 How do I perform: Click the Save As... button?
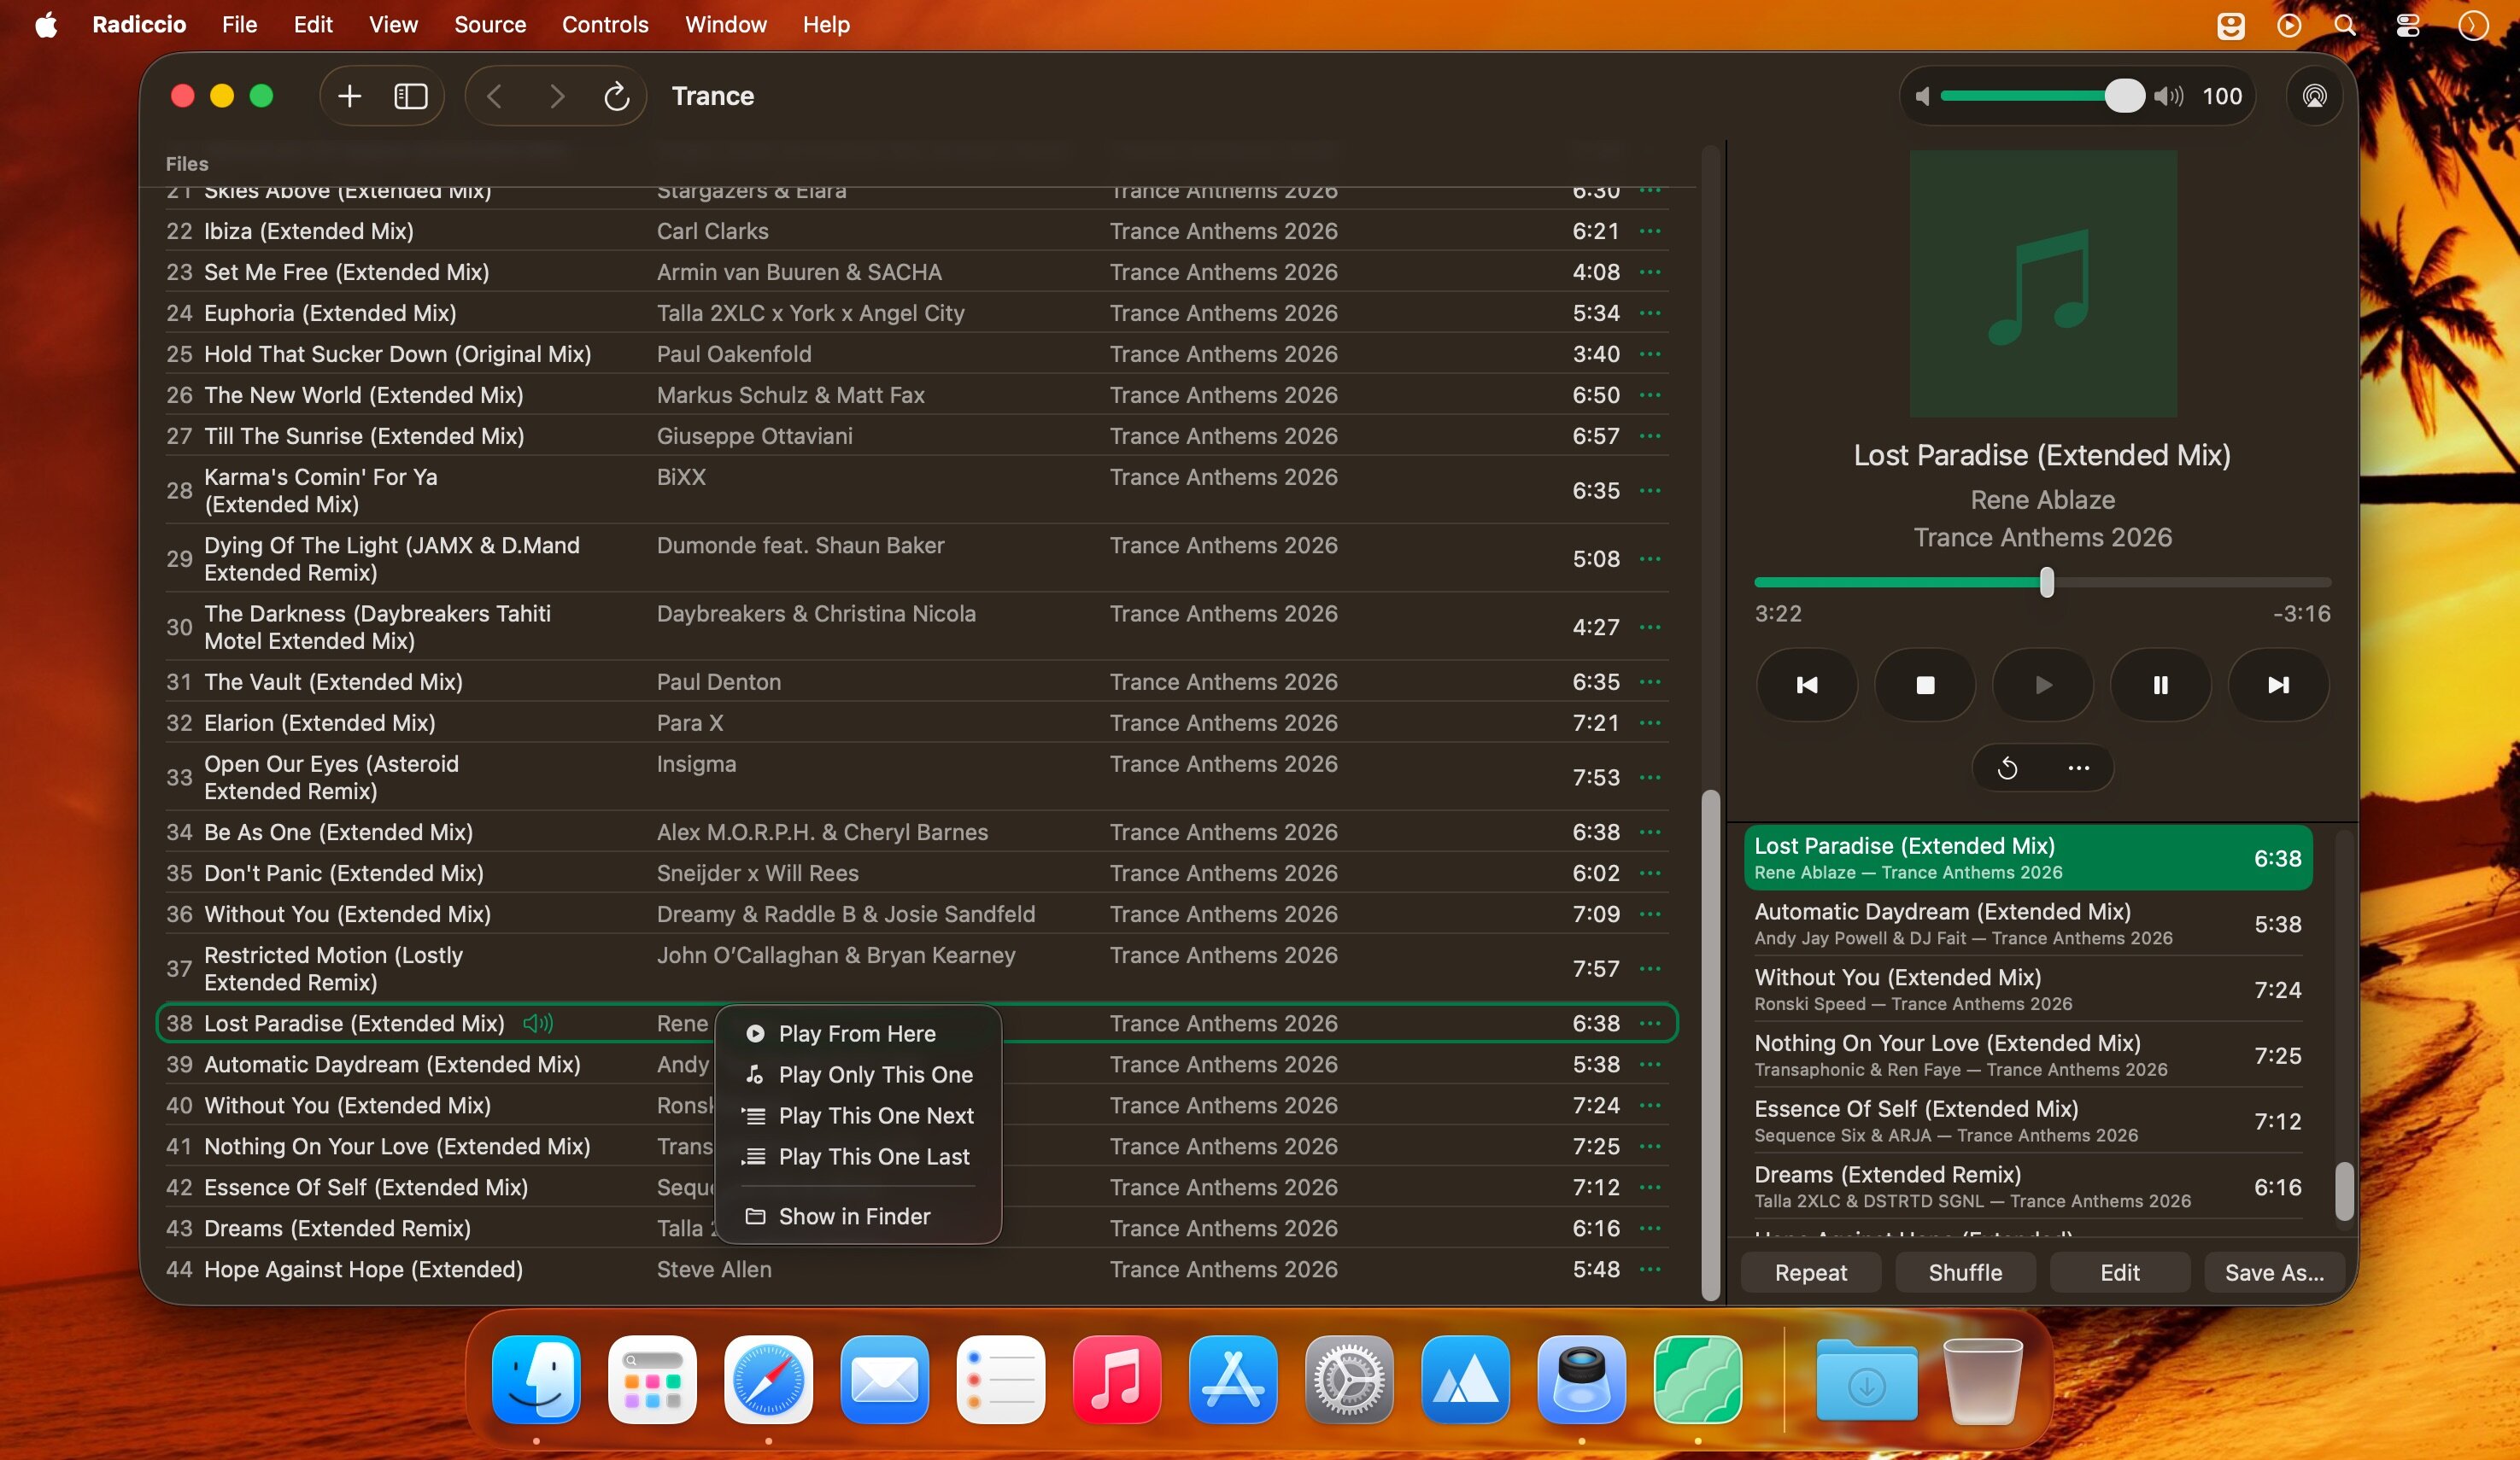pyautogui.click(x=2274, y=1272)
